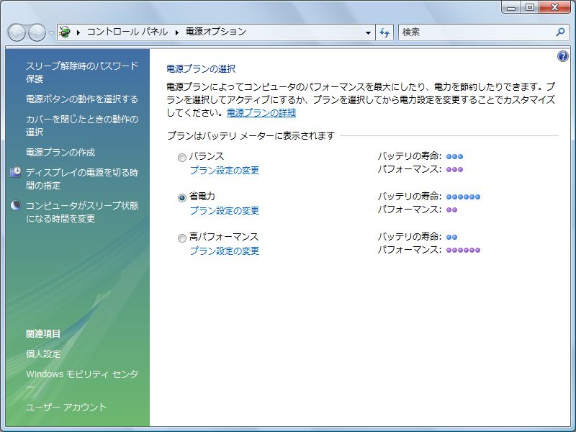
Task: Open the blue help question mark icon
Action: click(x=563, y=56)
